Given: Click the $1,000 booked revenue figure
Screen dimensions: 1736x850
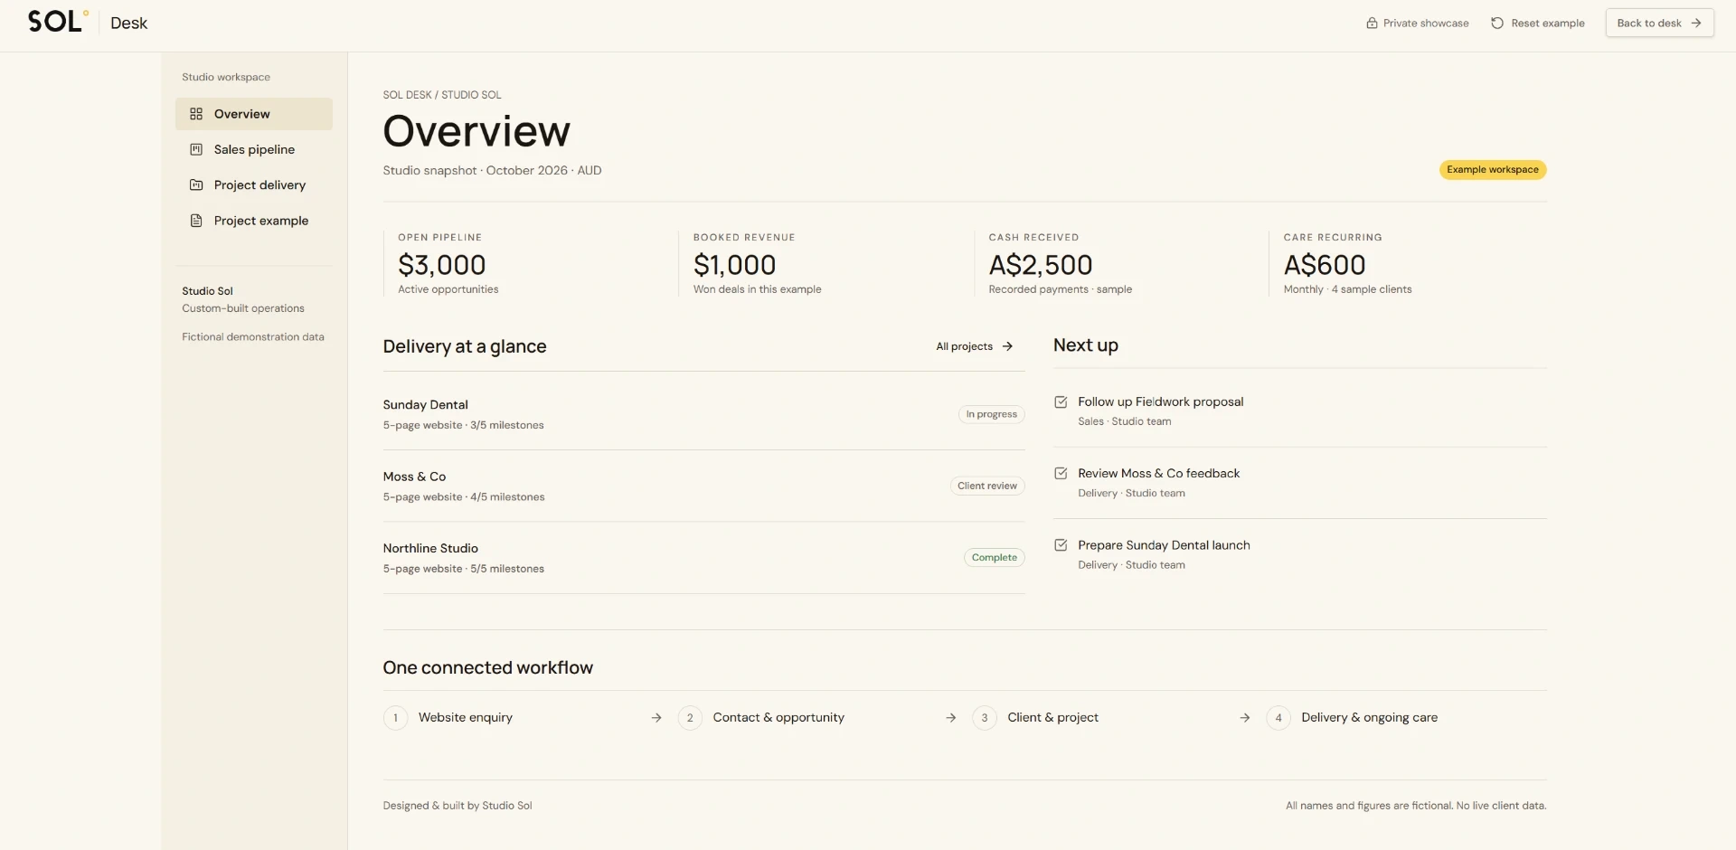Looking at the screenshot, I should (x=734, y=265).
